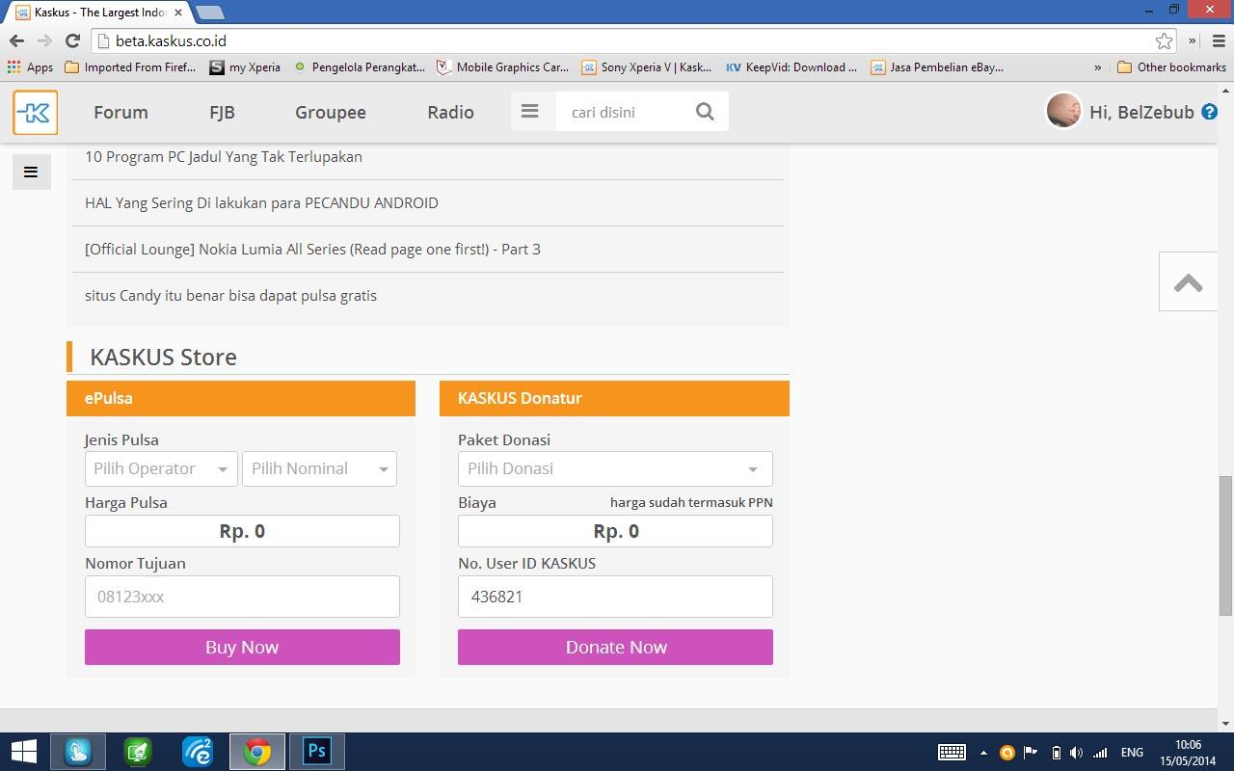Open Jasa Pembelian eBay bookmark
The width and height of the screenshot is (1234, 771).
(937, 67)
